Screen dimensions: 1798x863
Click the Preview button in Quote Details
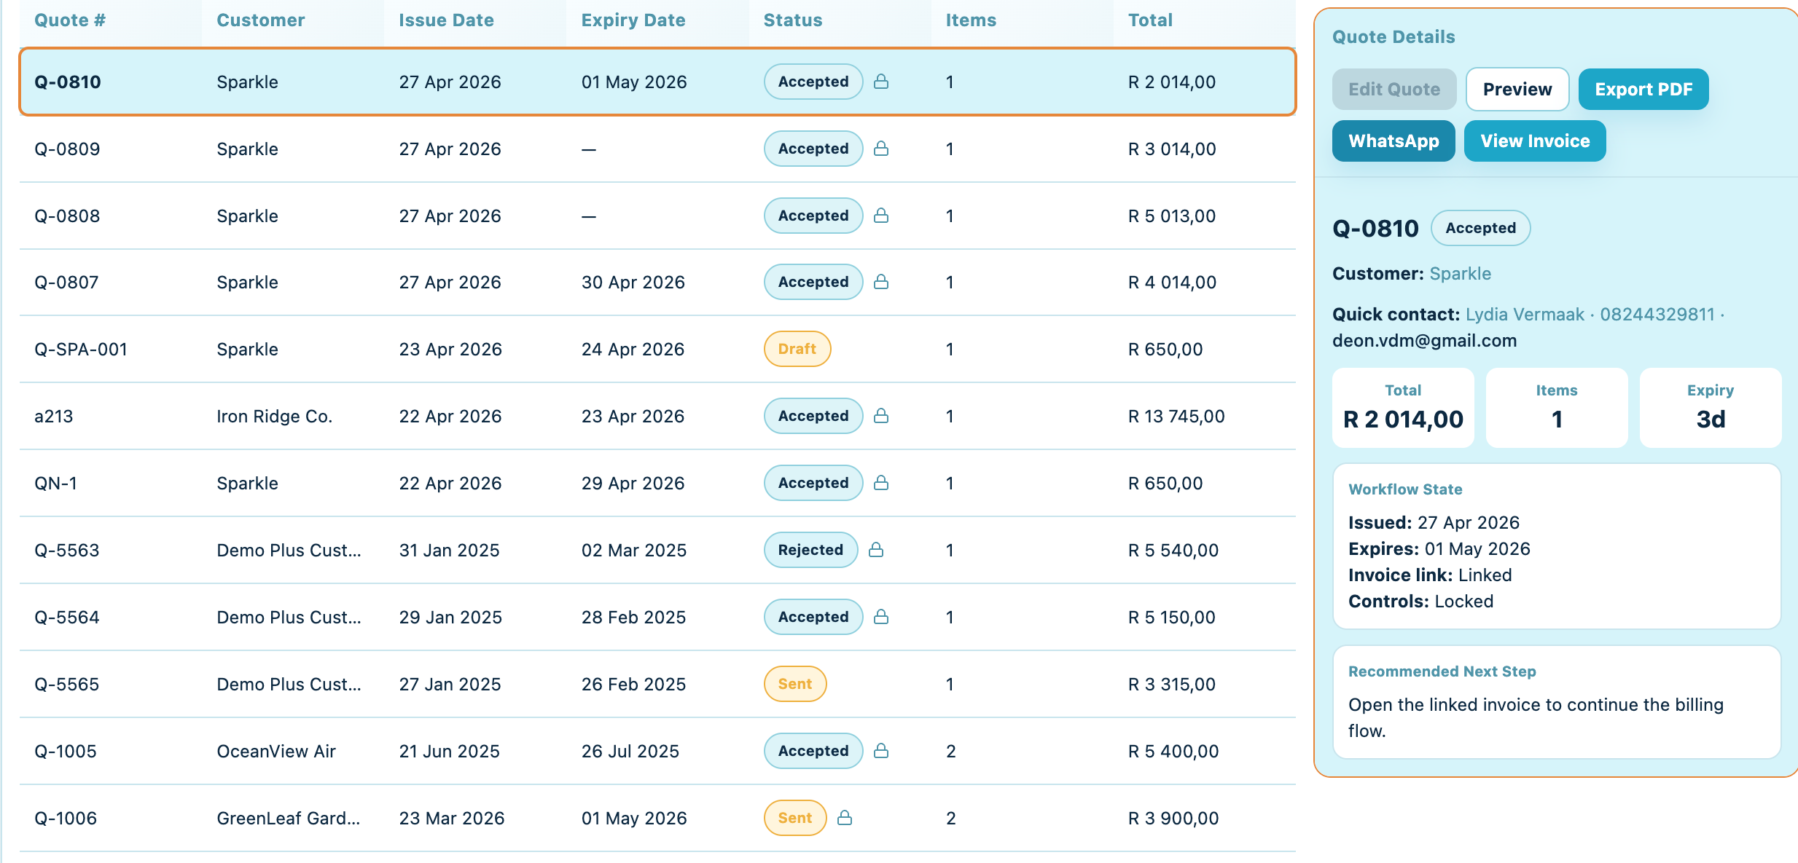coord(1517,89)
